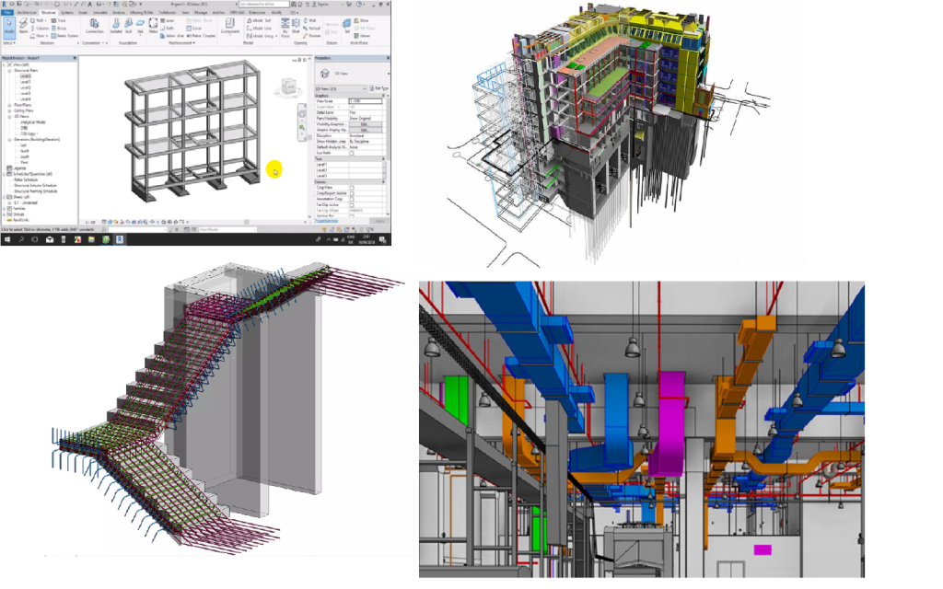Open the Windows Start menu
This screenshot has width=943, height=589.
(x=6, y=239)
